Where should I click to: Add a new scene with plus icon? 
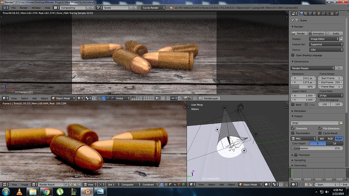(131, 7)
